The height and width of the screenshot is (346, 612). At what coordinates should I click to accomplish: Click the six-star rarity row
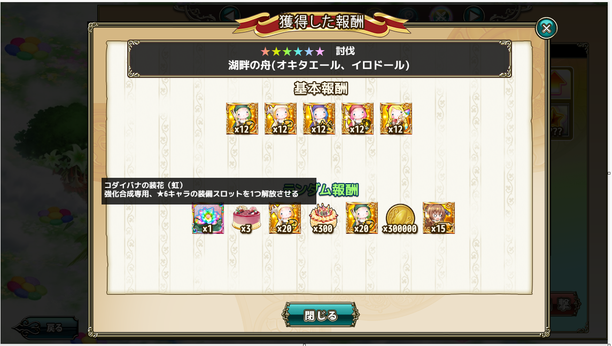[293, 51]
